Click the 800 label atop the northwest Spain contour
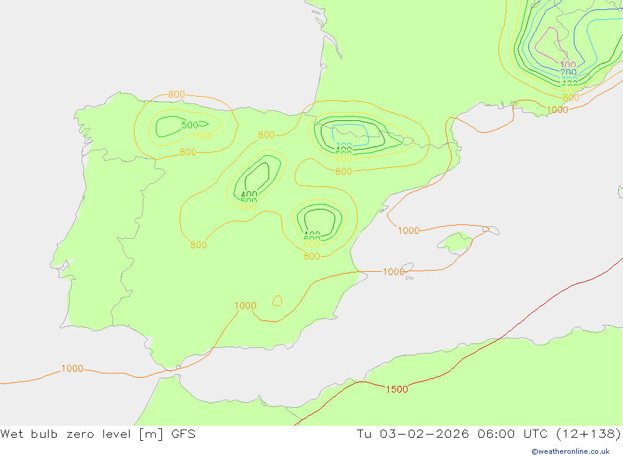The width and height of the screenshot is (623, 457). tap(176, 94)
